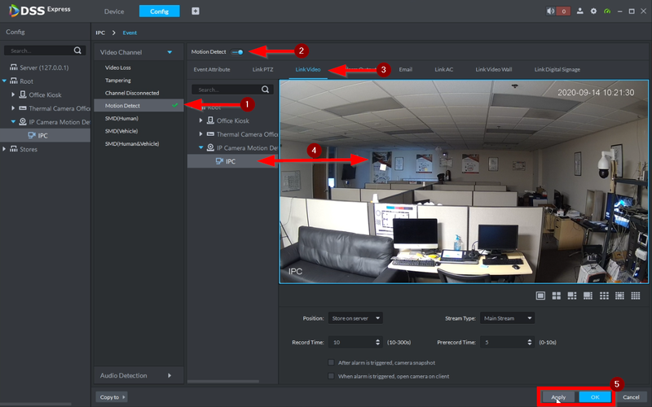Viewport: 652px width, 407px height.
Task: Switch to the Link PTZ tab
Action: coord(262,70)
